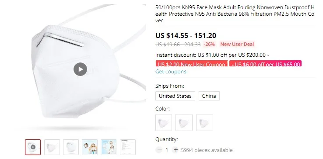The image size is (323, 159).
Task: Decrease quantity with minus button
Action: click(159, 150)
